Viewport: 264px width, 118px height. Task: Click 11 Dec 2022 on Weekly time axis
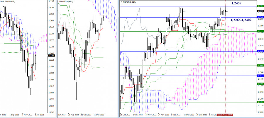(x=99, y=115)
